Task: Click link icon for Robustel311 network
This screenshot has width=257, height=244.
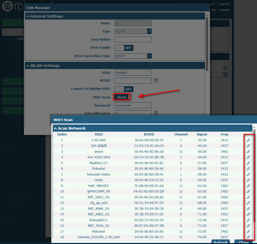Action: tap(248, 220)
